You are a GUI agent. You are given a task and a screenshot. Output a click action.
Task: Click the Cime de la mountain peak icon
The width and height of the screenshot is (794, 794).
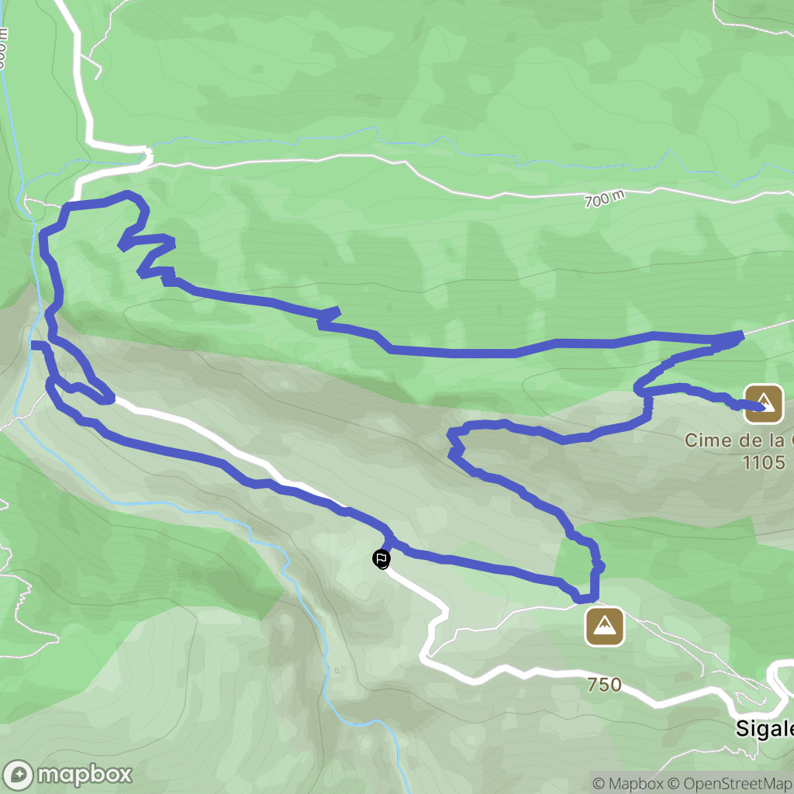[x=763, y=403]
